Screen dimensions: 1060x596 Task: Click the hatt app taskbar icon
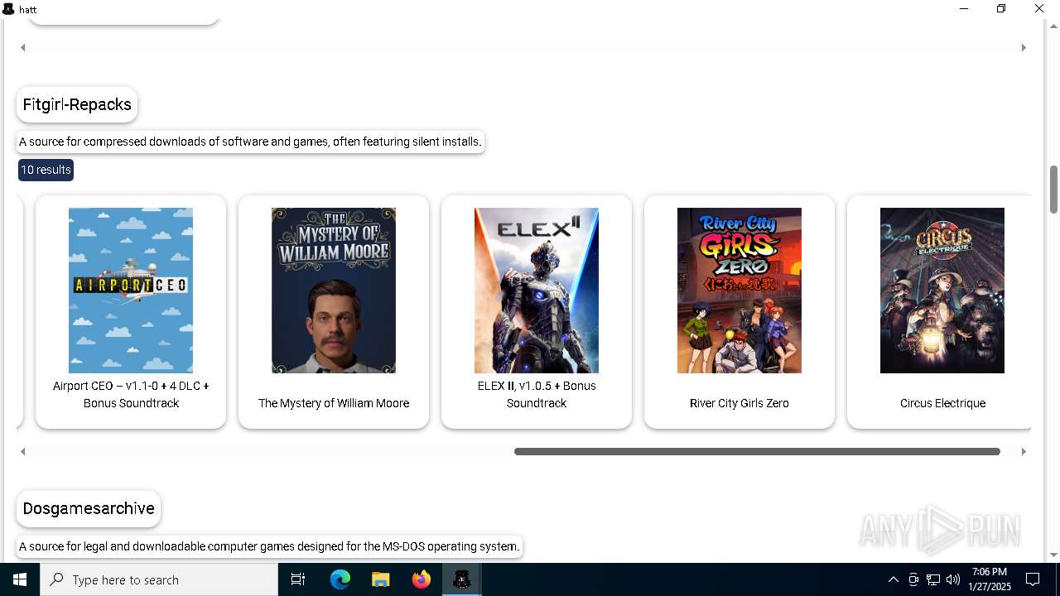(462, 579)
